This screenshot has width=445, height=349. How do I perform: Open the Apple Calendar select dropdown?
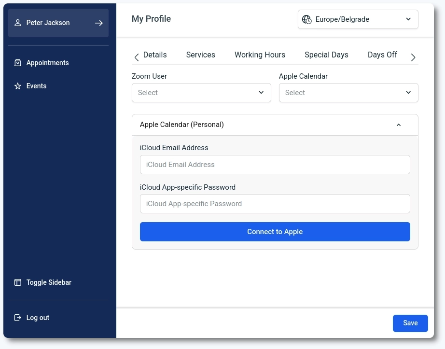pos(348,93)
